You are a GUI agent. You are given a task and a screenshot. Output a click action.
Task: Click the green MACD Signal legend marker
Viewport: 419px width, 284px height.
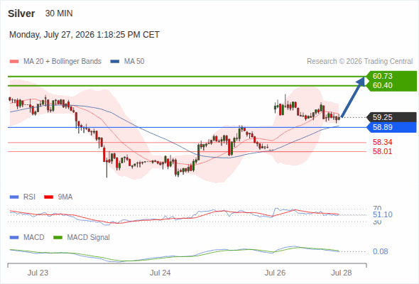(x=58, y=238)
